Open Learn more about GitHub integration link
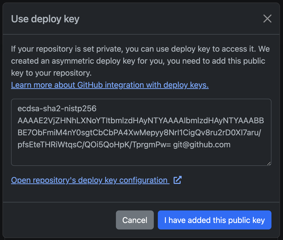Image resolution: width=283 pixels, height=240 pixels. click(110, 85)
